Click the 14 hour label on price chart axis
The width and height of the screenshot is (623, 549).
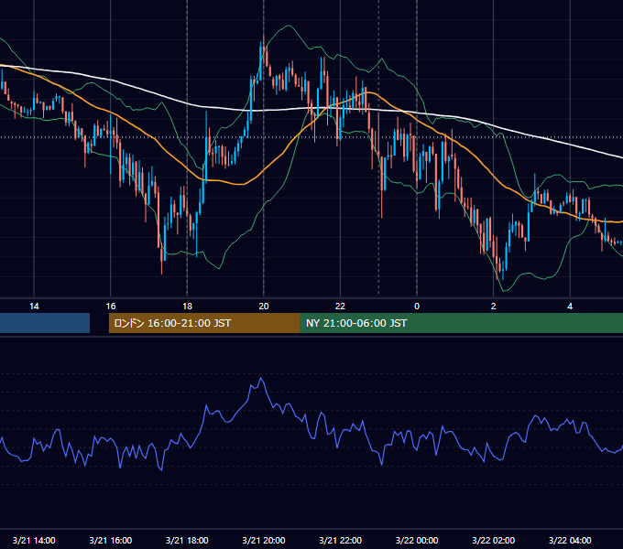tap(34, 307)
